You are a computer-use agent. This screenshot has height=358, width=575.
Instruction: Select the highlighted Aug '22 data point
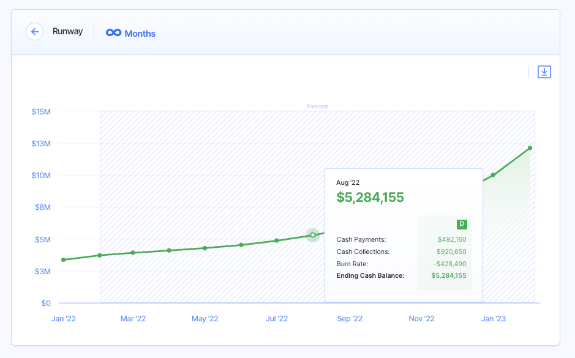tap(313, 235)
